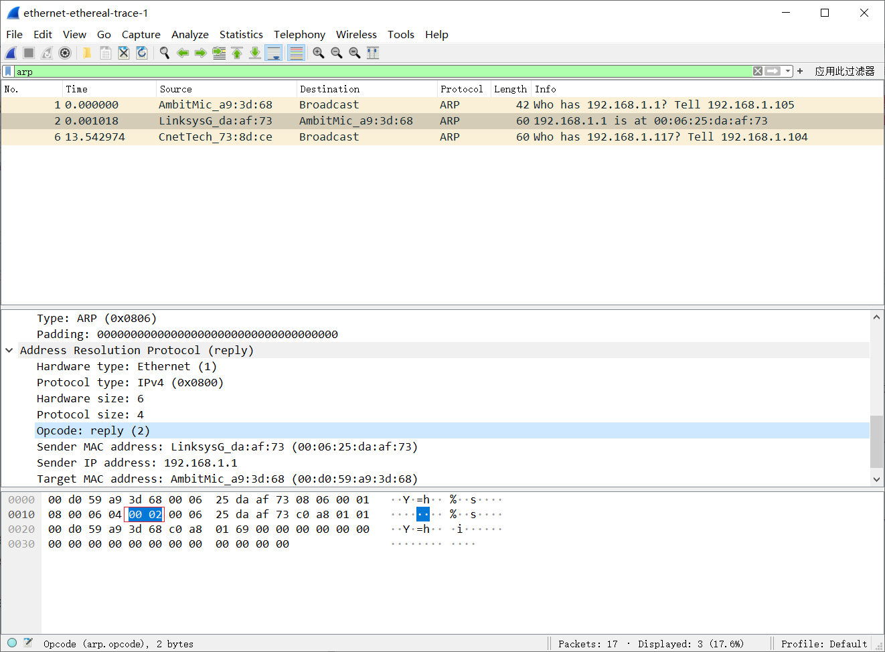Close this capture file icon
885x652 pixels.
(124, 53)
